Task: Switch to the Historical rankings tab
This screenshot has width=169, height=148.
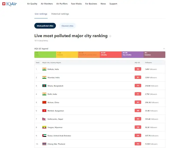Action: click(x=60, y=14)
